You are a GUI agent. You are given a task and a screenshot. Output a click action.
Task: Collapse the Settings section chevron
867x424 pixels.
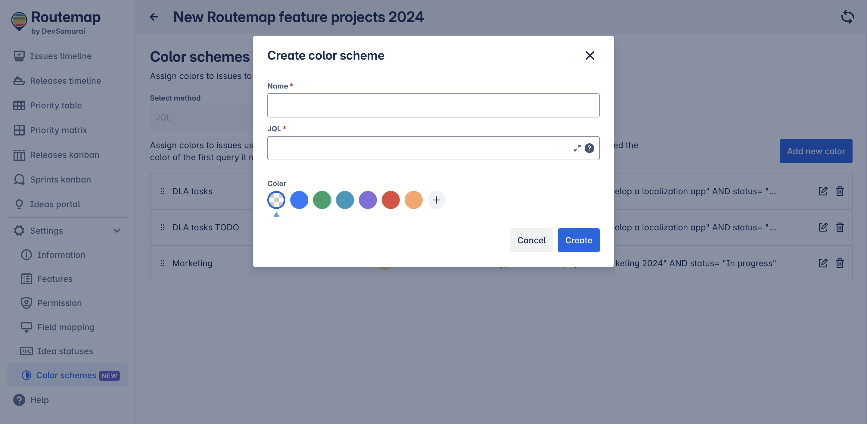pyautogui.click(x=117, y=231)
